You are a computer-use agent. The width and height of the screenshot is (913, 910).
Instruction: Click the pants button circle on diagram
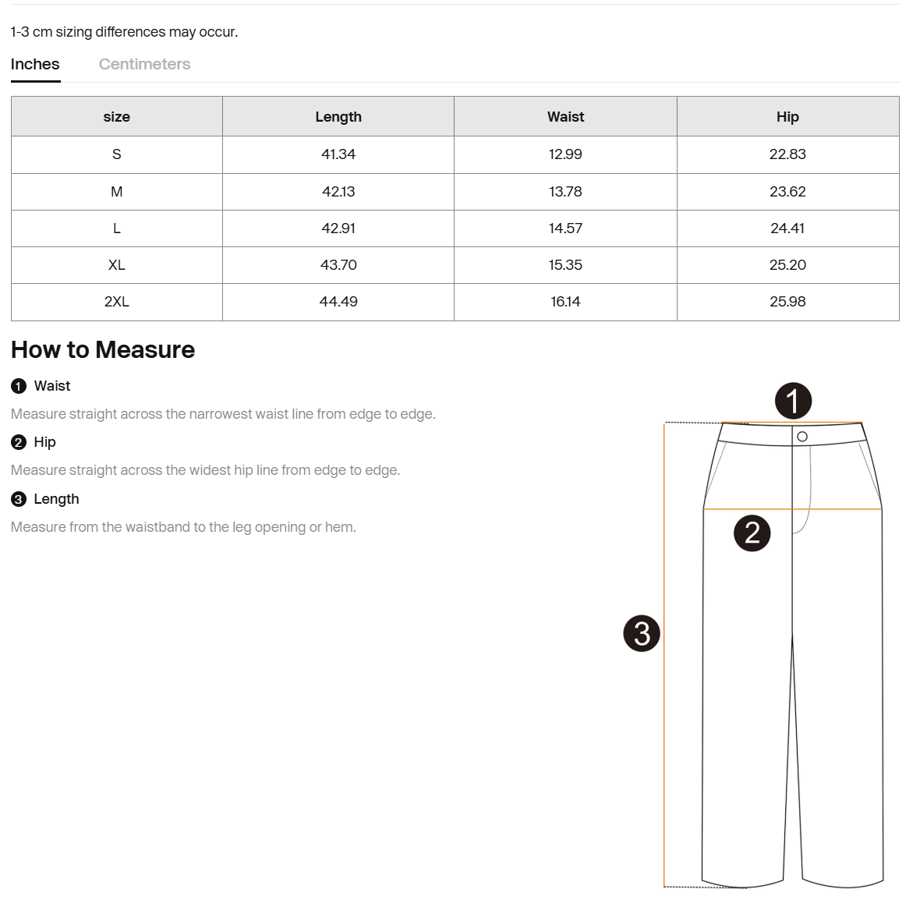(x=802, y=437)
